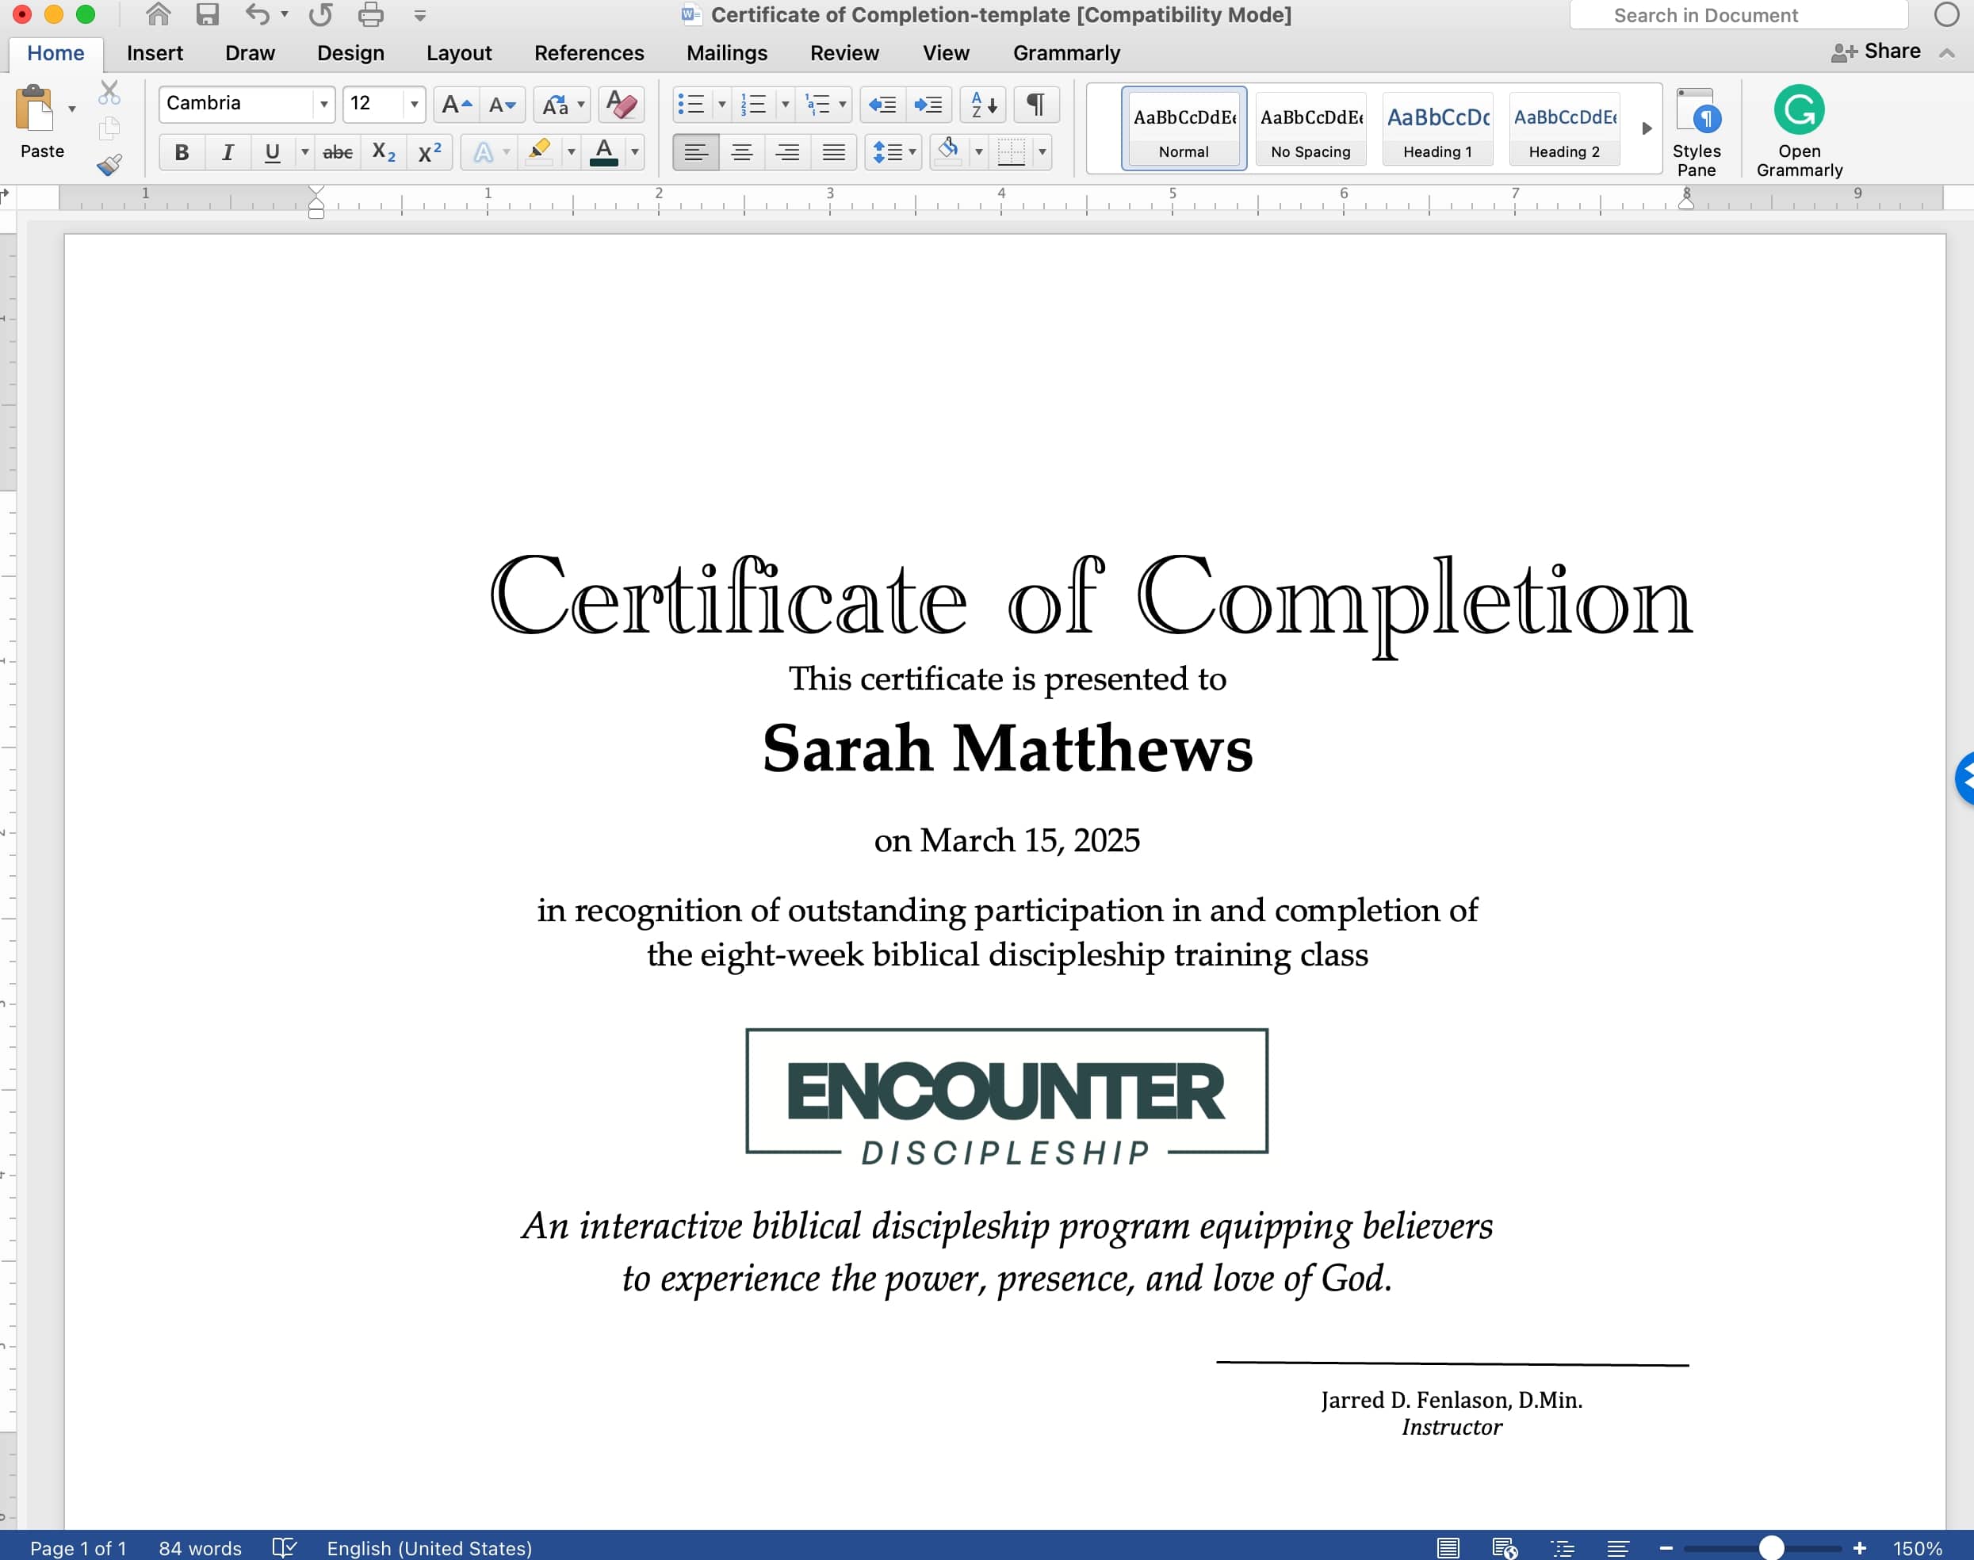This screenshot has height=1560, width=1974.
Task: Apply Borders button
Action: pos(1012,151)
